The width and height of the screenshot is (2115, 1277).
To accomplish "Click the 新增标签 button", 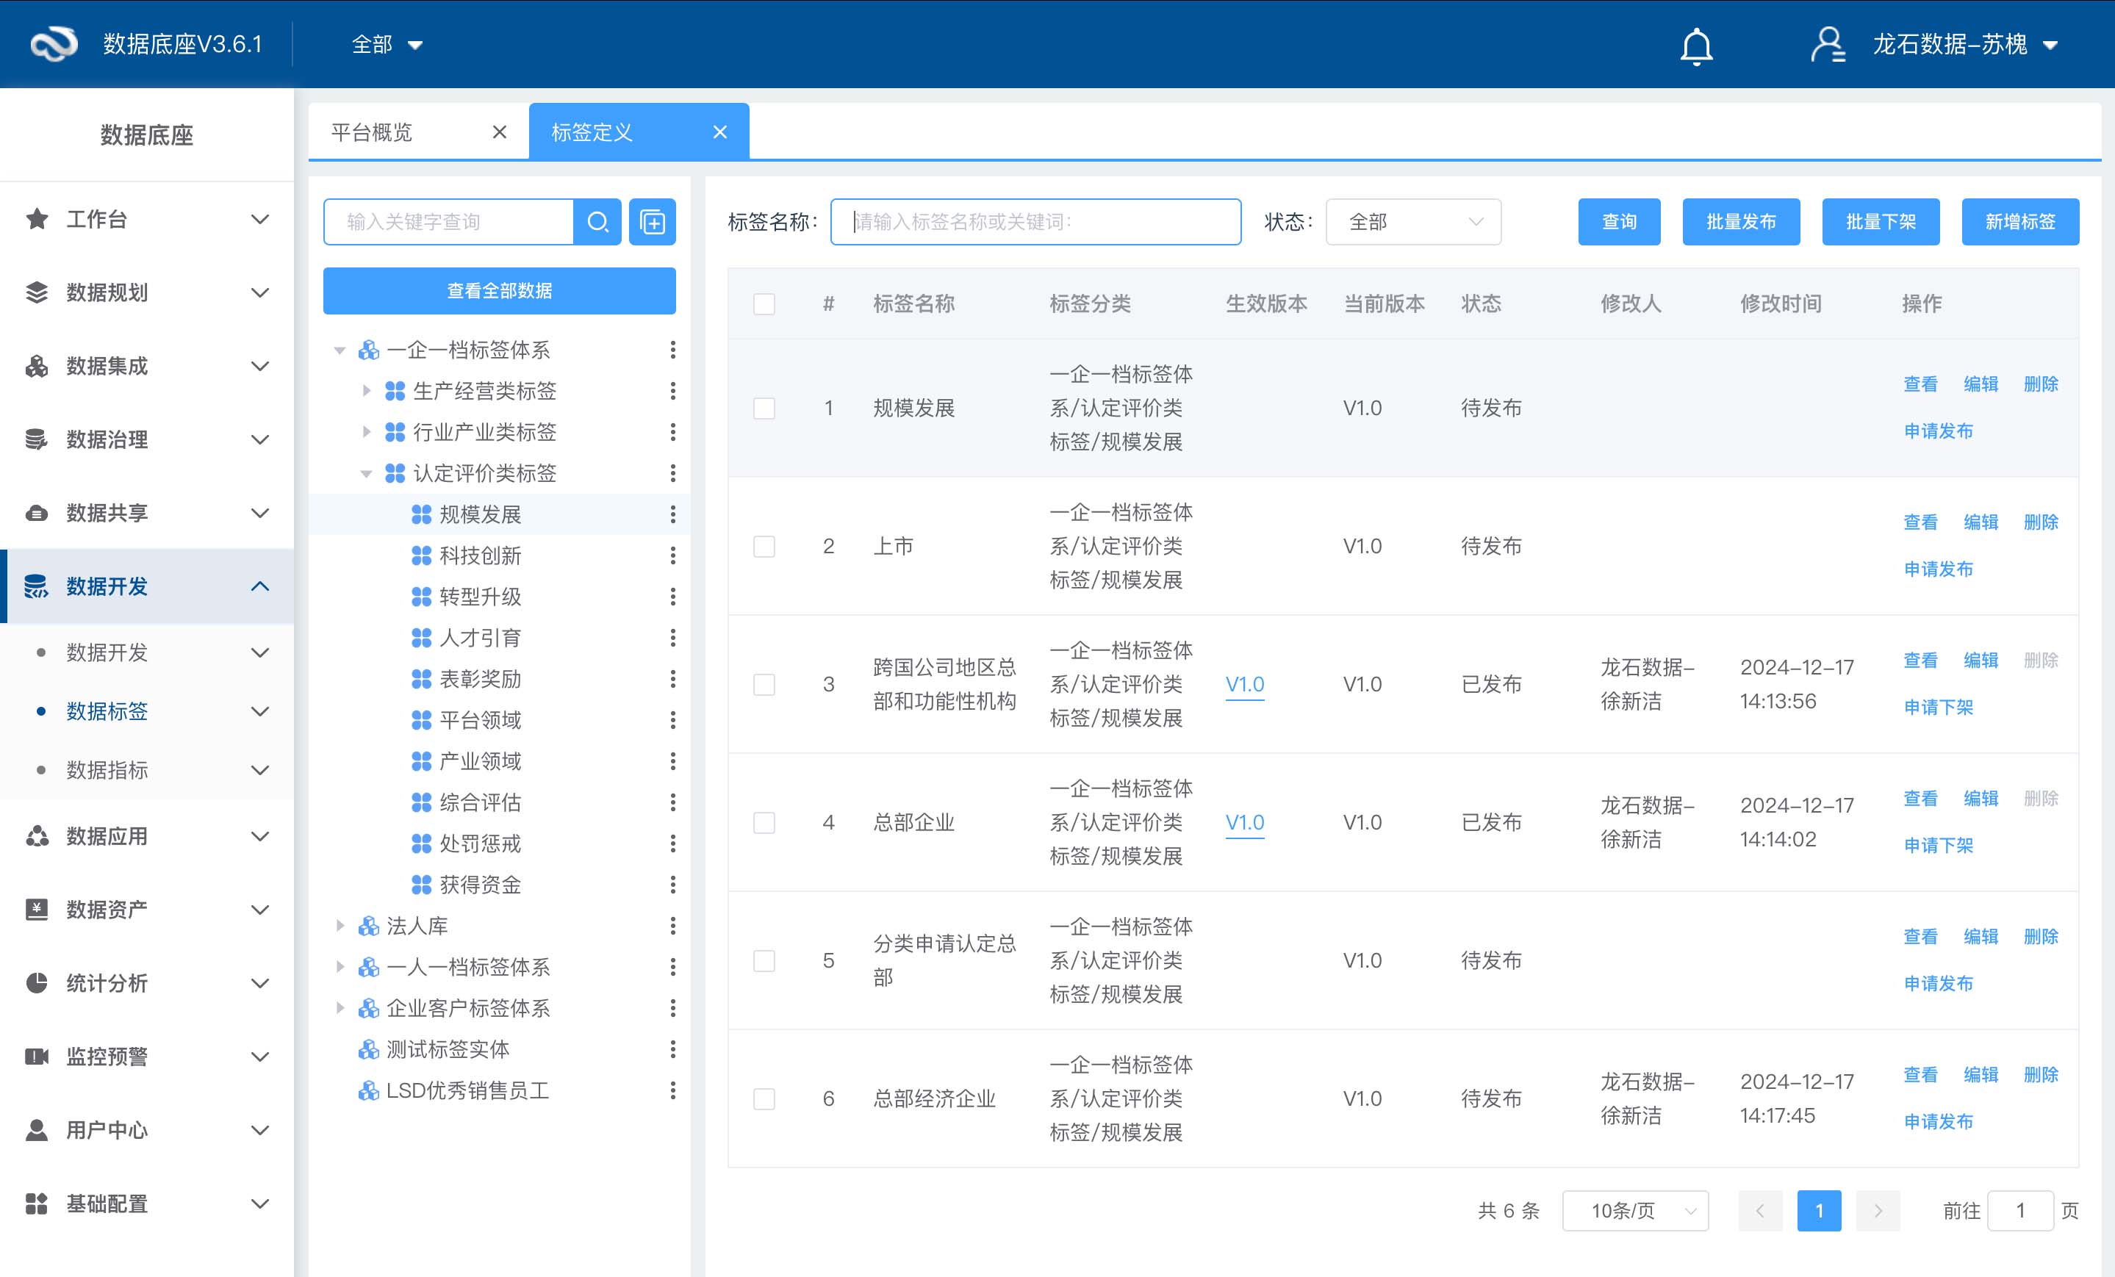I will (x=2019, y=223).
